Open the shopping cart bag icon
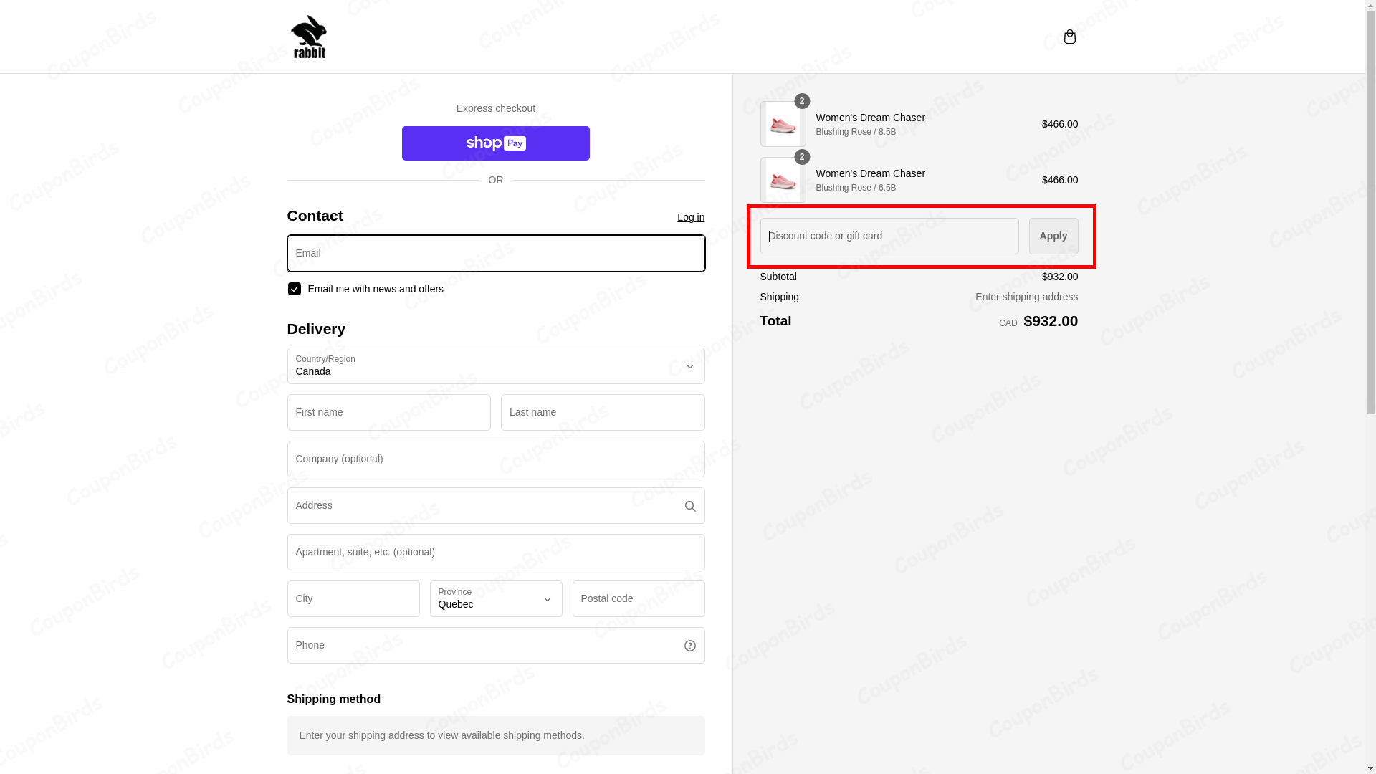Screen dimensions: 1376x774 tap(1069, 37)
